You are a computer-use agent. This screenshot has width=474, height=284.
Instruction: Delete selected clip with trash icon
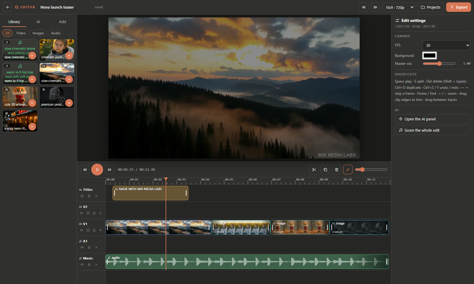(337, 170)
